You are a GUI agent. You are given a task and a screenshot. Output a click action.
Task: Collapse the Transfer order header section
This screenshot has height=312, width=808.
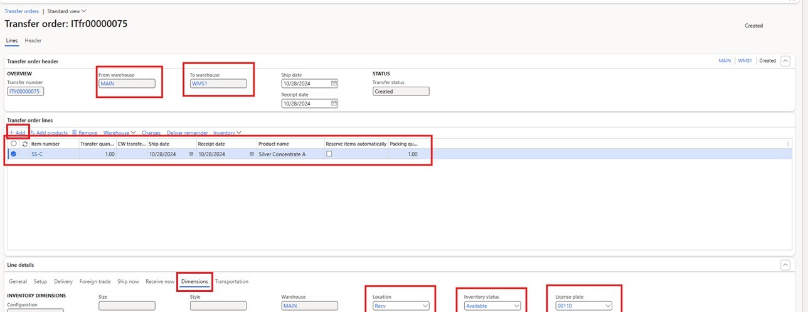[x=785, y=61]
